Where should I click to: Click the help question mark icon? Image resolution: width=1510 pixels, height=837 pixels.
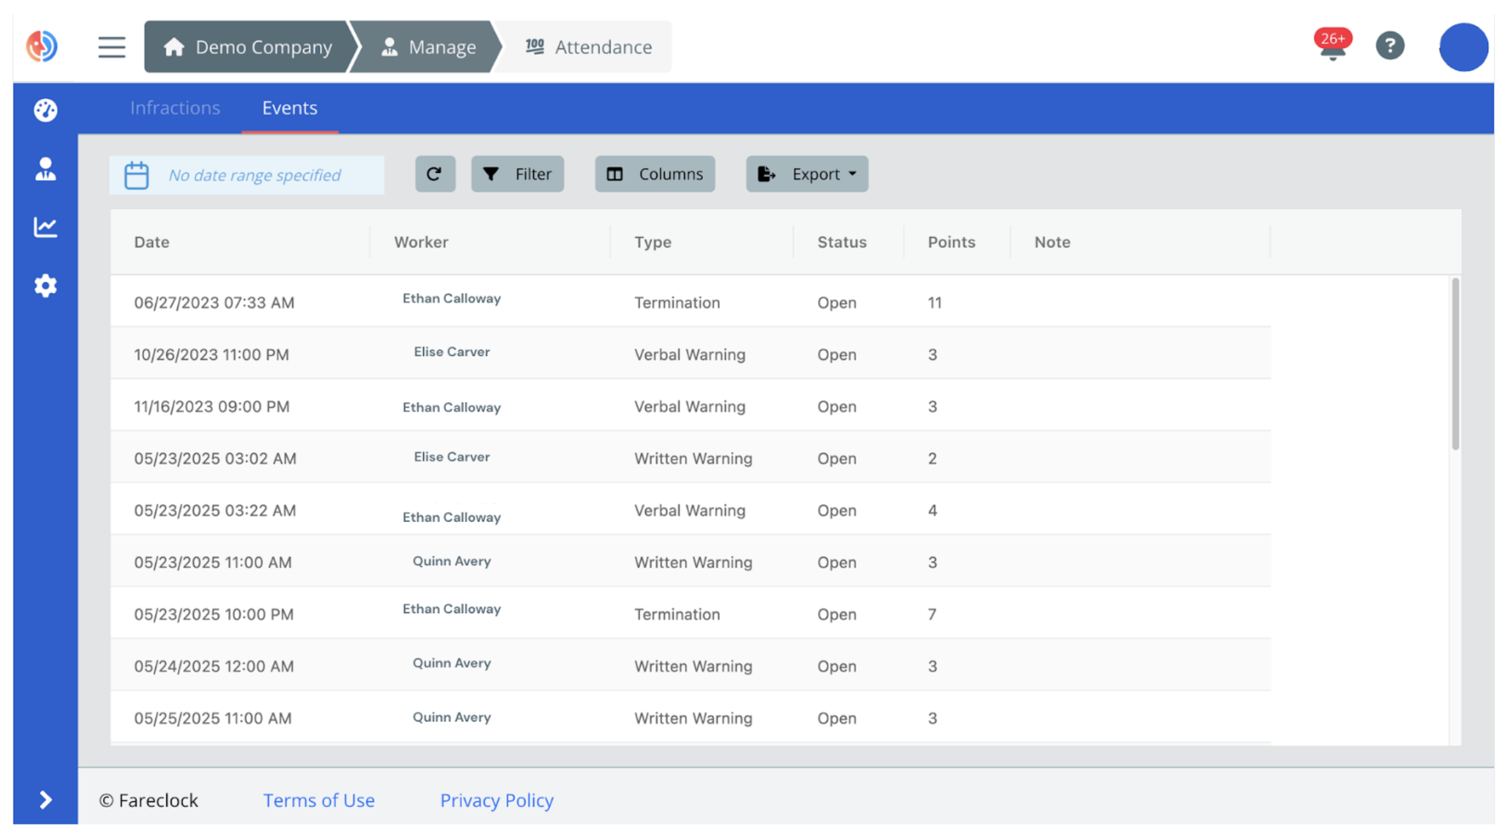tap(1391, 46)
